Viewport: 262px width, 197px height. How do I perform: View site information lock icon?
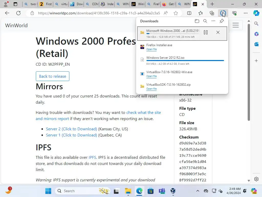pos(32,13)
